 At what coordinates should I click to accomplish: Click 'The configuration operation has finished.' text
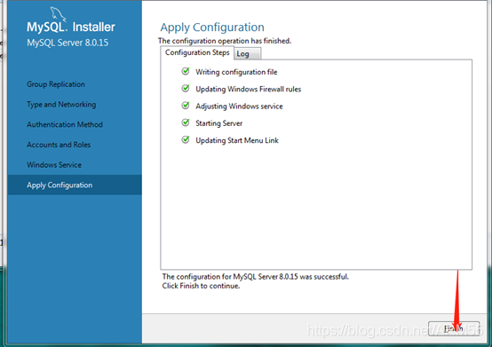pos(225,41)
